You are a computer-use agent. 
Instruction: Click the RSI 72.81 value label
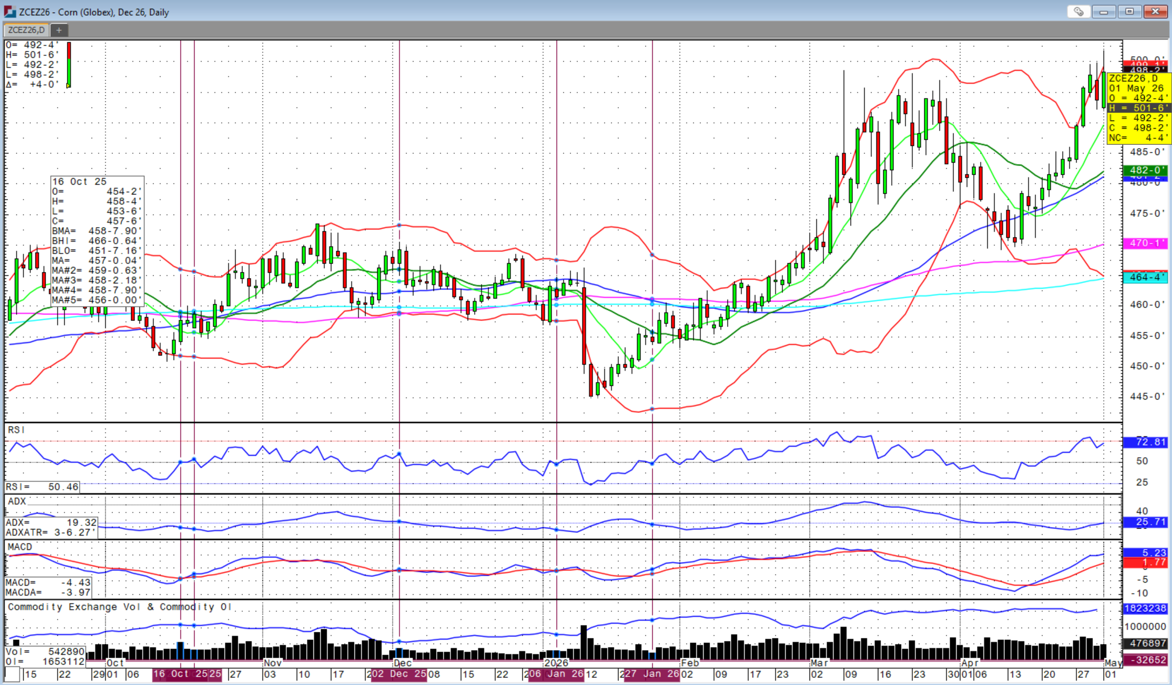click(x=1145, y=442)
